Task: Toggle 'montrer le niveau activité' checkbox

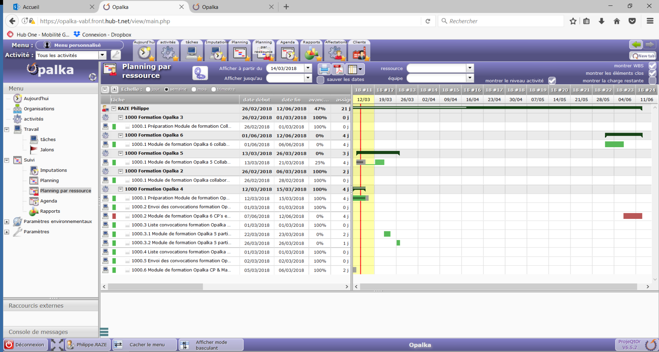Action: [552, 81]
